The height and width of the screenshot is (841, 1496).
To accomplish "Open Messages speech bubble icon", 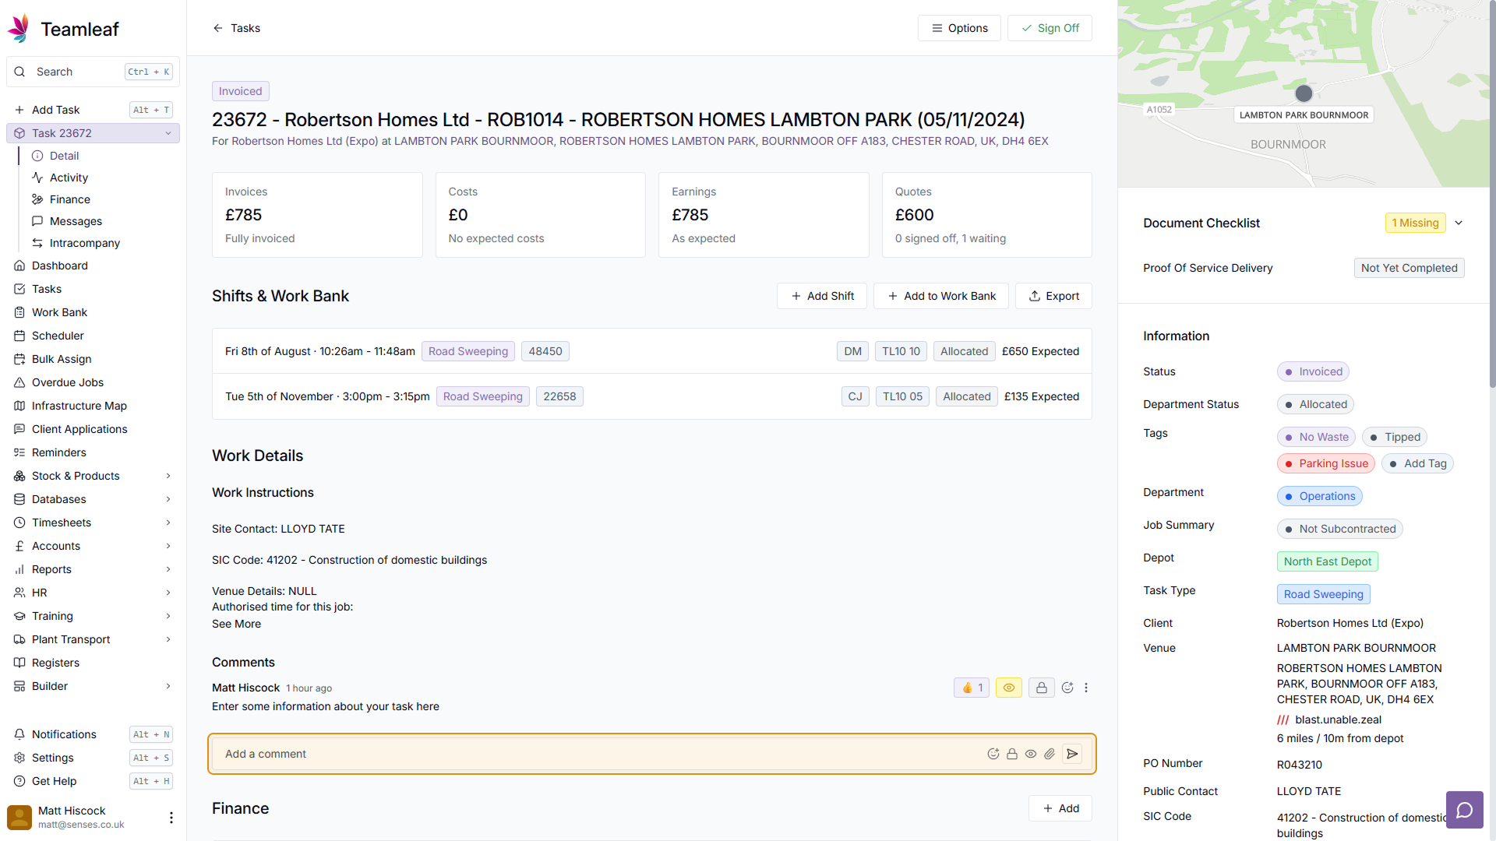I will [37, 221].
